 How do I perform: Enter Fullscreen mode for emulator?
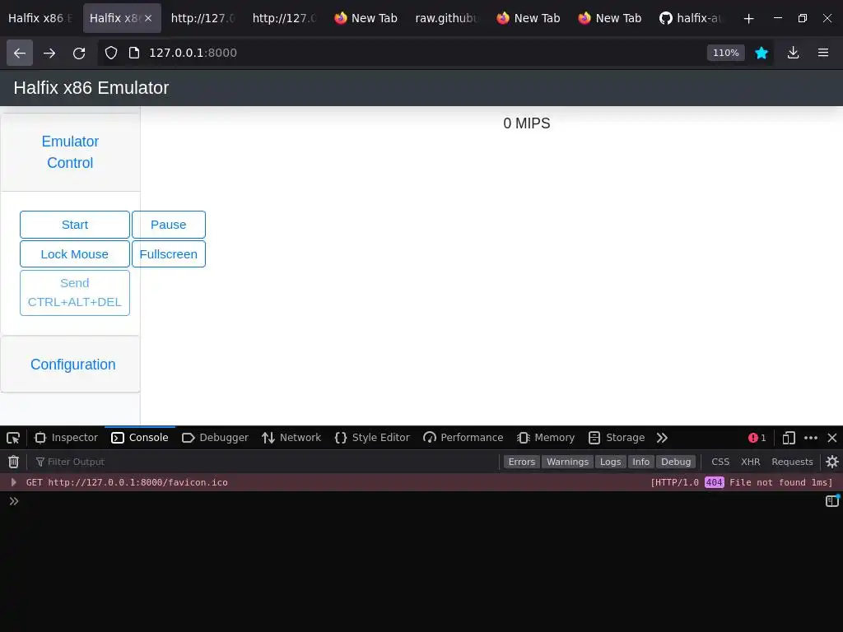(x=168, y=254)
